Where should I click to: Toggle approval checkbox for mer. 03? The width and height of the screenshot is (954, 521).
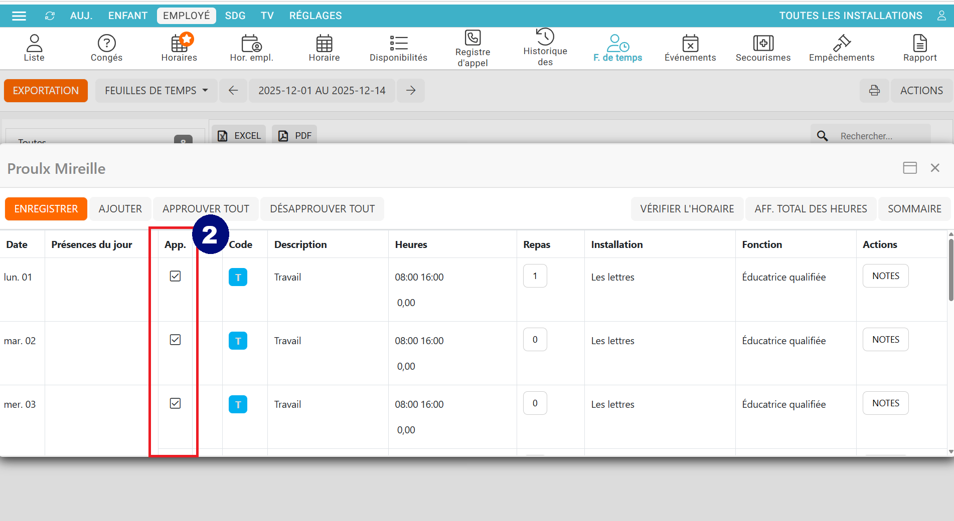175,403
